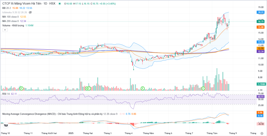Click the orange 15.88 axis label
The image size is (267, 136).
261,27
